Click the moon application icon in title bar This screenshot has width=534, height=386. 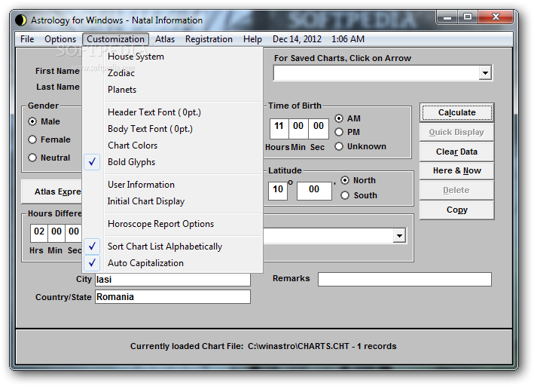click(x=21, y=20)
